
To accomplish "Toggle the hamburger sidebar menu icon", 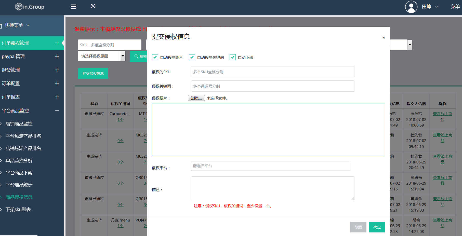I will [x=73, y=7].
